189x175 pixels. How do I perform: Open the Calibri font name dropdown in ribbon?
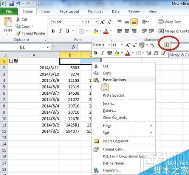pos(82,22)
